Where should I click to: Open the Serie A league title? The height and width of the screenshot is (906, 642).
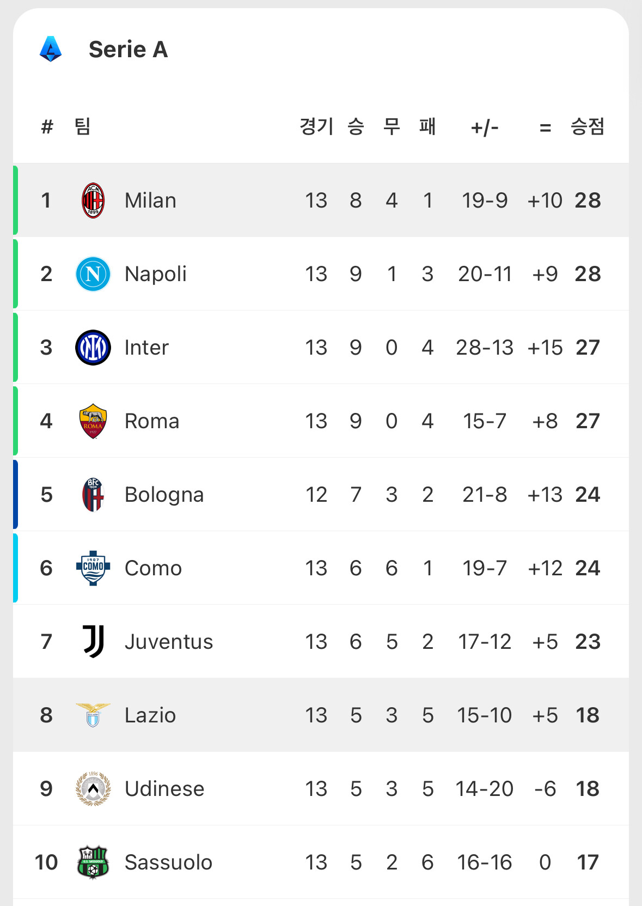128,50
